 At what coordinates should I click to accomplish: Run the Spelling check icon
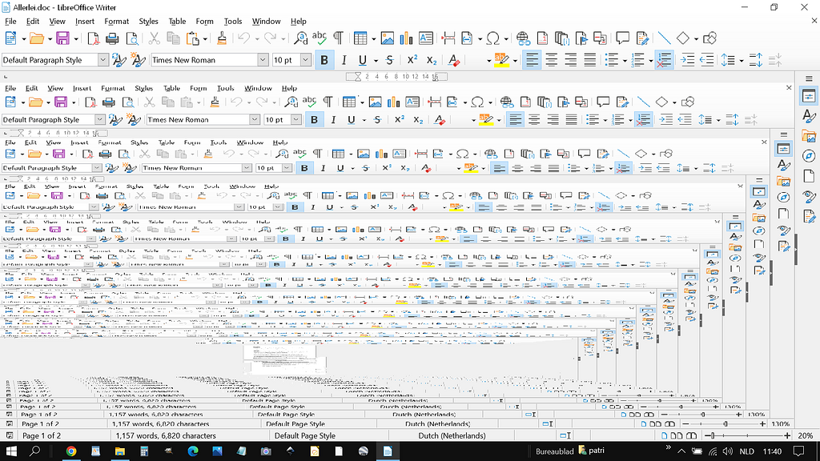(318, 37)
